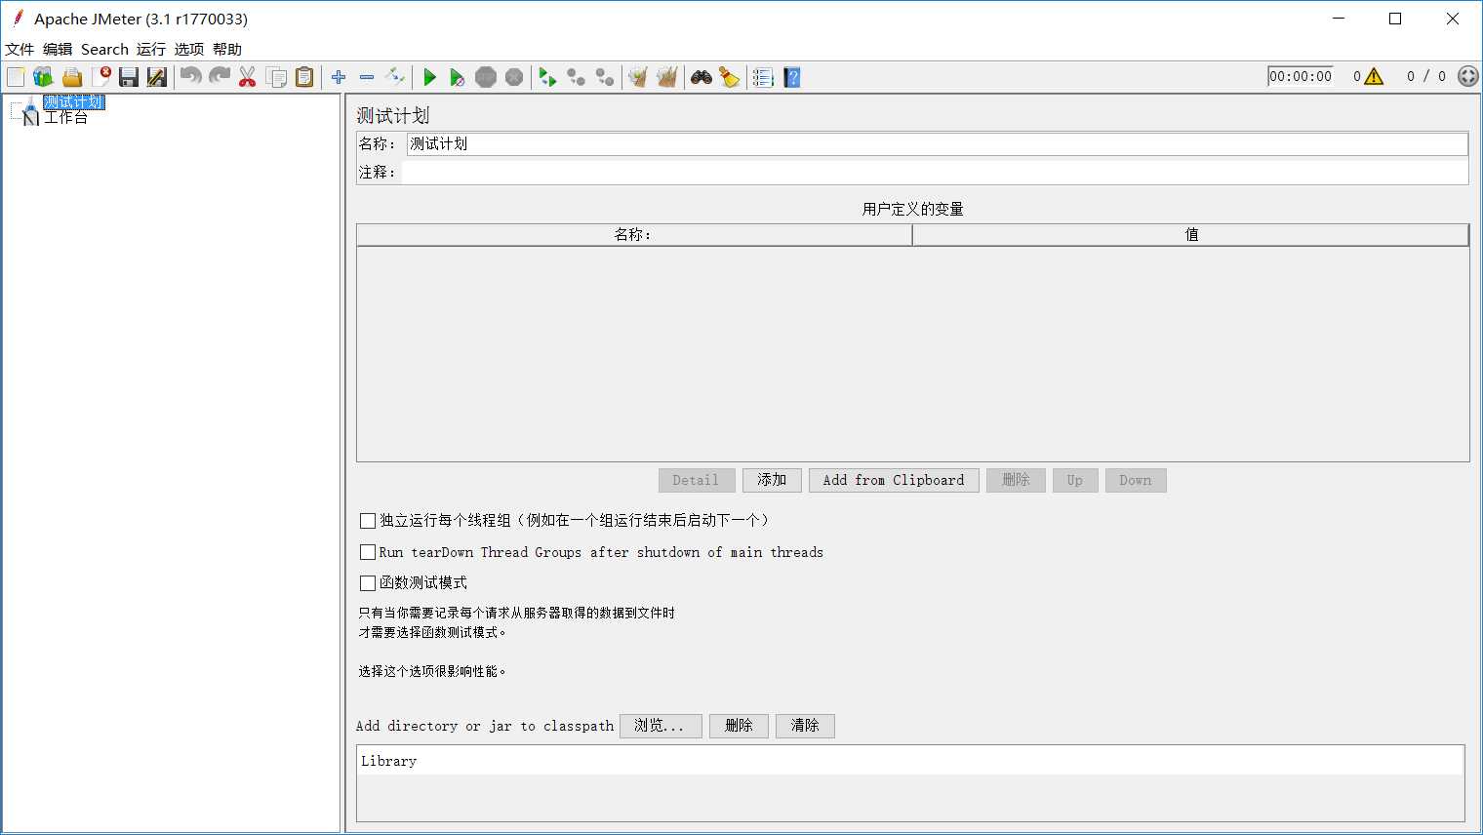Click the 添加 variable button
This screenshot has height=835, width=1483.
772,480
